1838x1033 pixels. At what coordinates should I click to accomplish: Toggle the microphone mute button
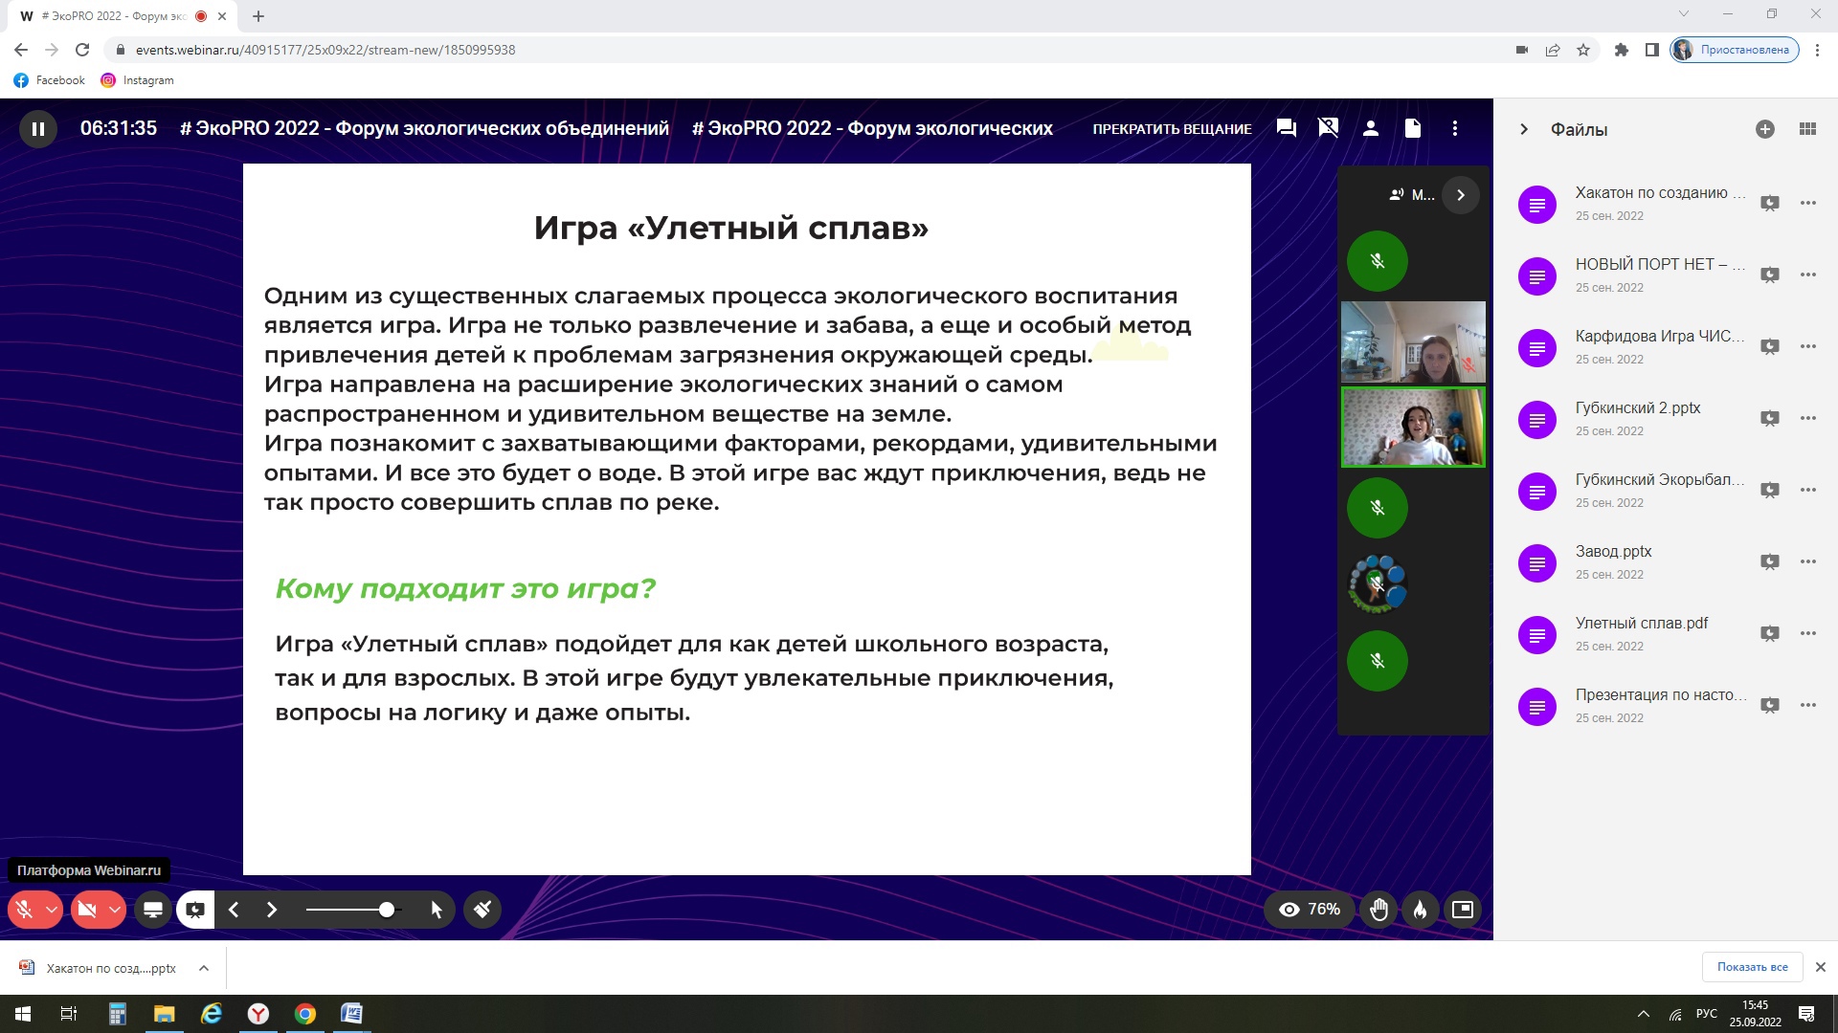[25, 910]
